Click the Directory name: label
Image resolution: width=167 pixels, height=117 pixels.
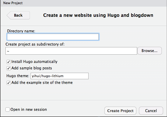tap(21, 31)
